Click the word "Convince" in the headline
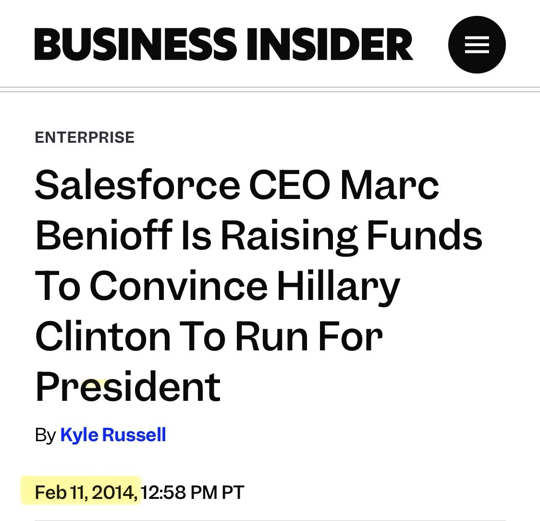 [x=178, y=286]
